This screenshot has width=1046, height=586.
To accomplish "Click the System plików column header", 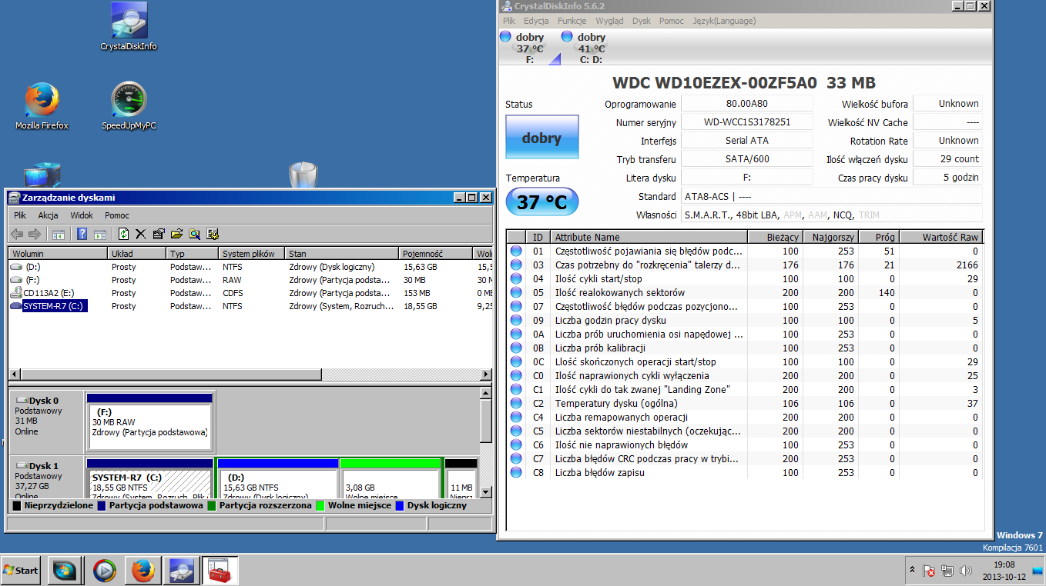I will [x=252, y=253].
